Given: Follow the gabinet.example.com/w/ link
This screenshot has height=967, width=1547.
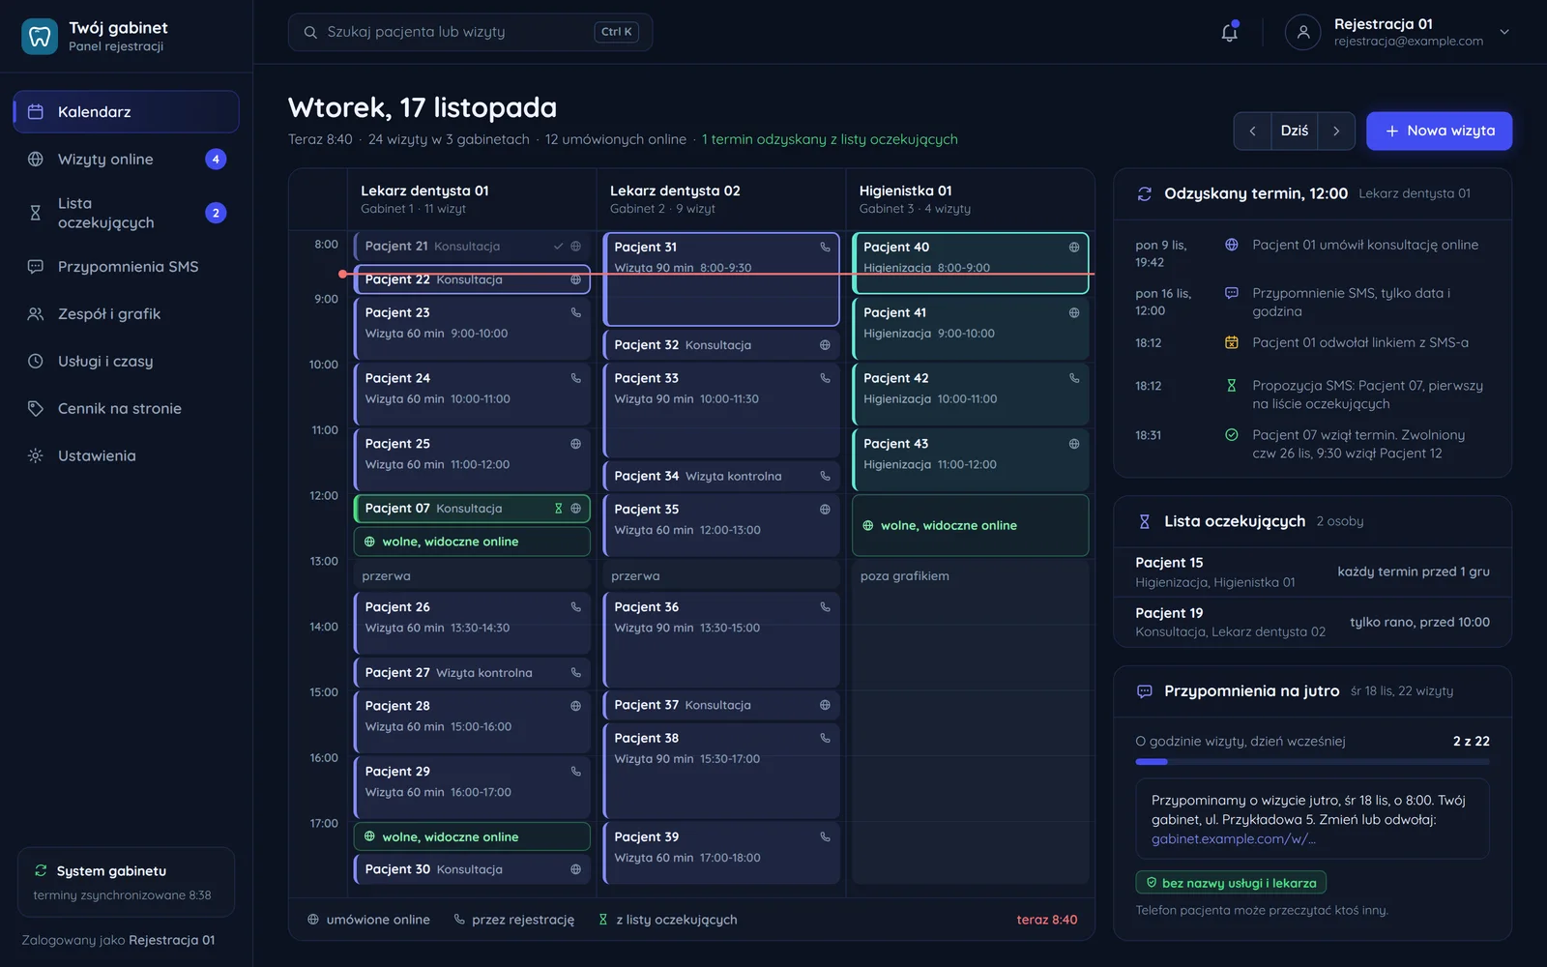Looking at the screenshot, I should coord(1233,839).
